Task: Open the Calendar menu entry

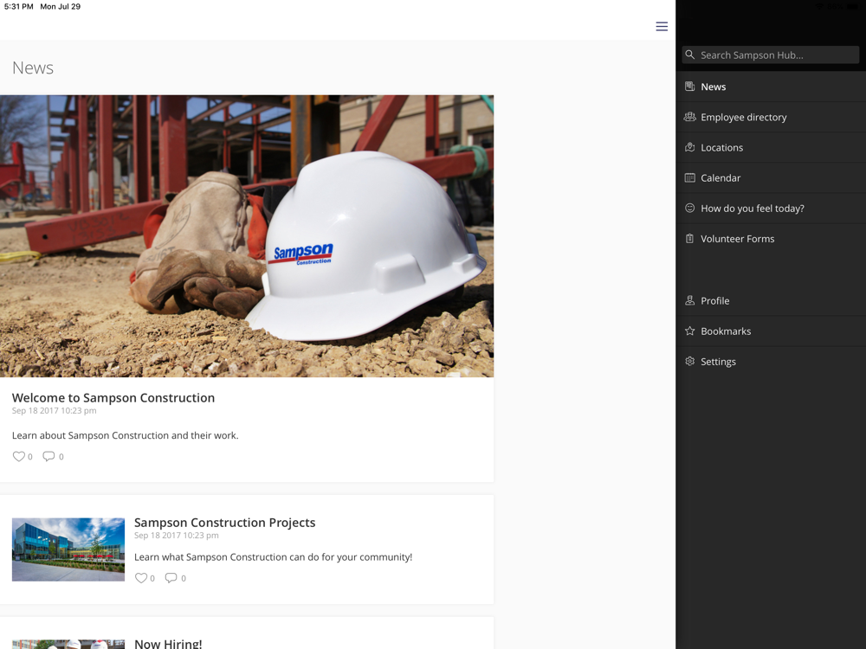Action: tap(771, 177)
